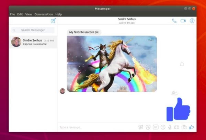
Task: Click the 'My favorite unicorn pic.' message bubble
Action: (x=84, y=32)
